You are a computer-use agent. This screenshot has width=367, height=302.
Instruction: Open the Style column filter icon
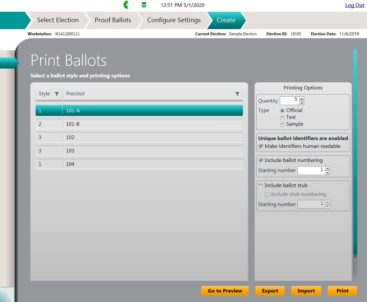[57, 94]
